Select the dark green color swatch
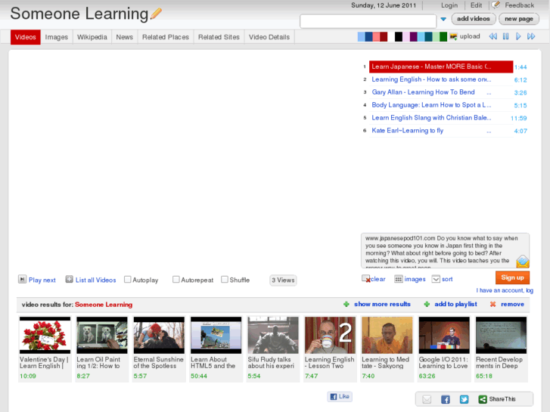550x412 pixels. pyautogui.click(x=443, y=36)
